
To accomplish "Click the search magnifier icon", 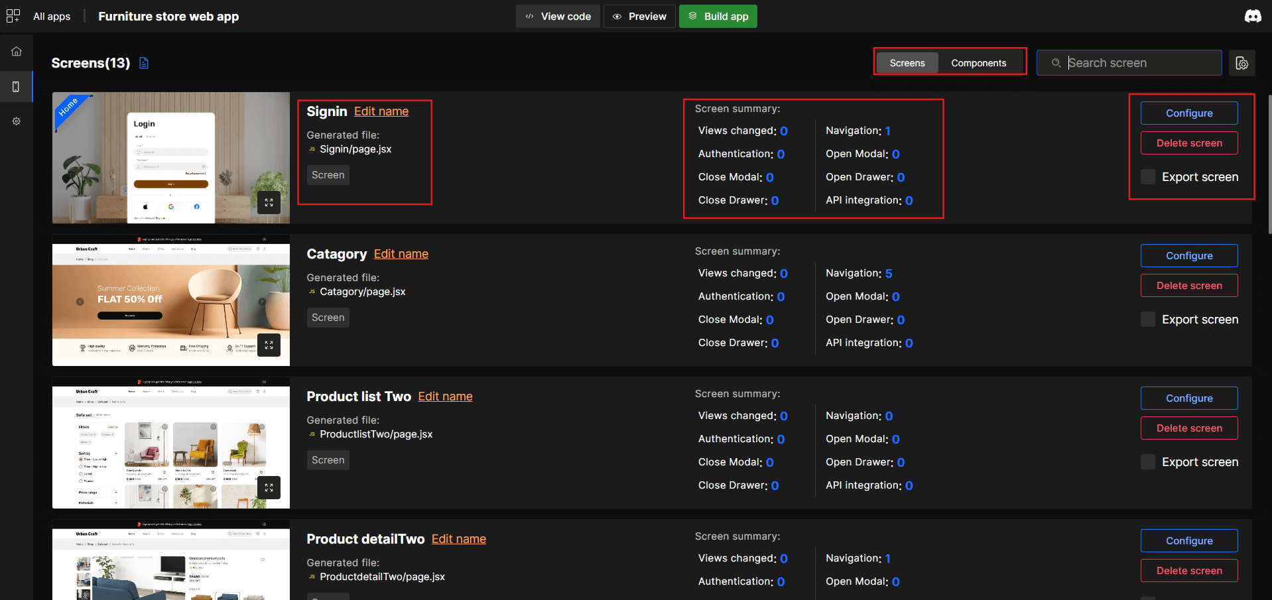I will point(1056,63).
